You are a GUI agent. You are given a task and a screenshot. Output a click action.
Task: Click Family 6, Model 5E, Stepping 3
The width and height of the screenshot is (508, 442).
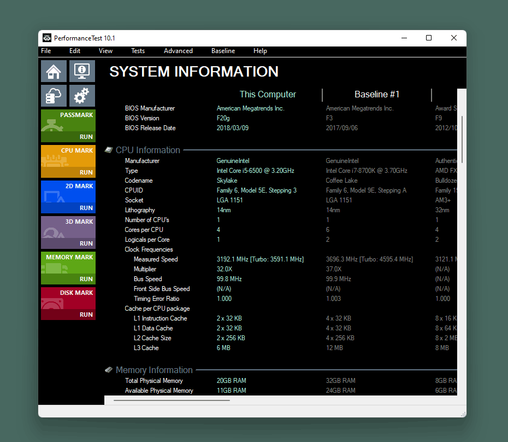click(x=256, y=190)
